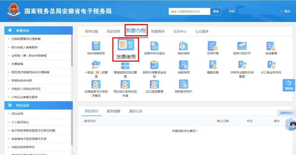Viewport: 296px width, 155px height.
Task: Open the 问办协同 link
Action: pyautogui.click(x=17, y=114)
